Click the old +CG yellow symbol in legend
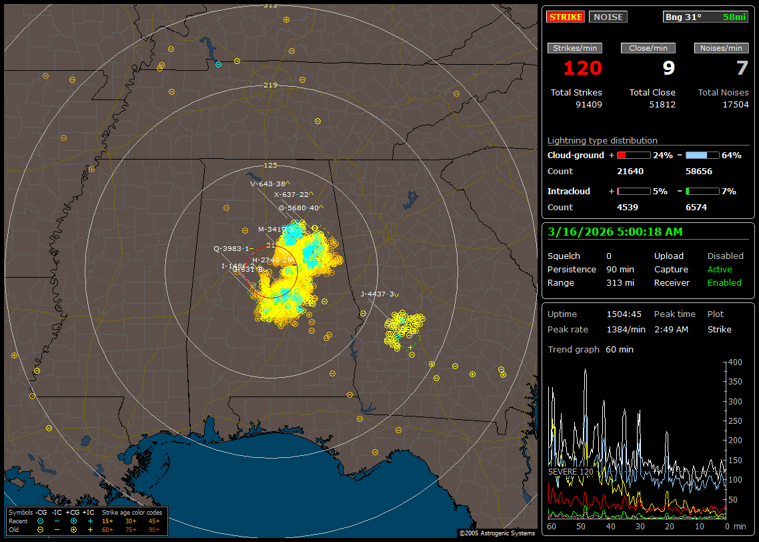Image resolution: width=759 pixels, height=542 pixels. point(73,529)
